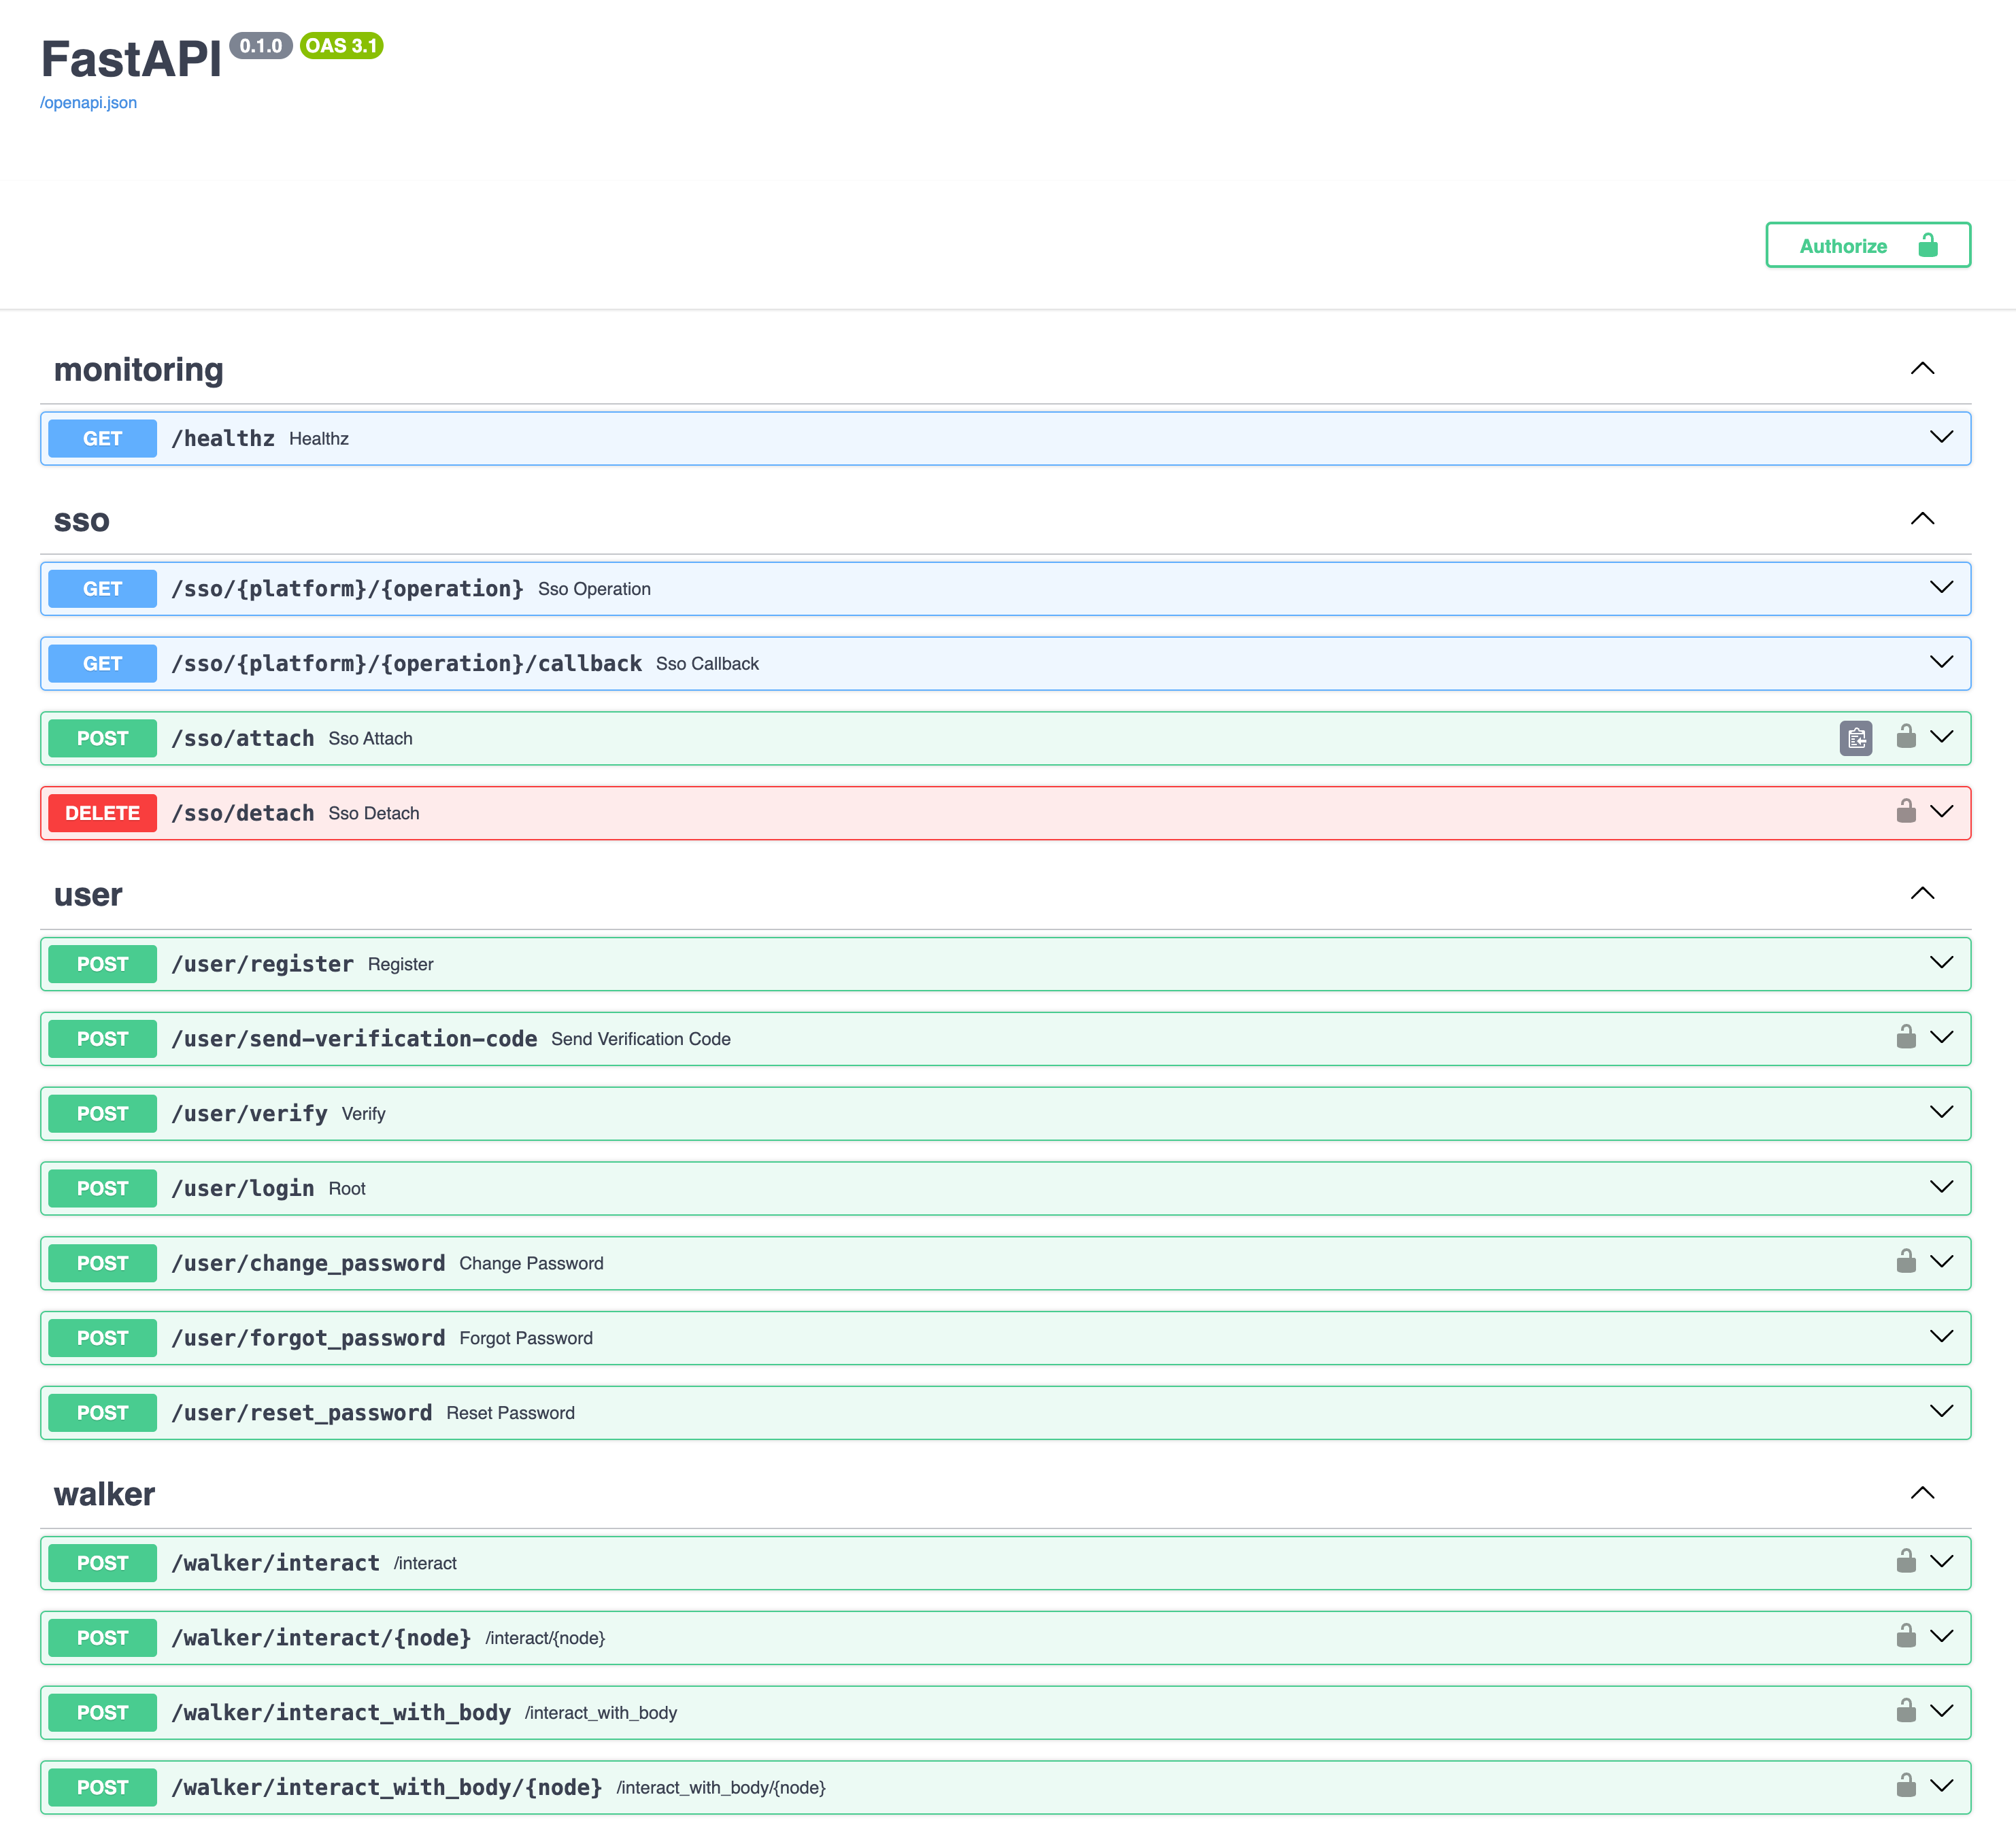Image resolution: width=2016 pixels, height=1848 pixels.
Task: Click the /healthz path text
Action: coord(222,438)
